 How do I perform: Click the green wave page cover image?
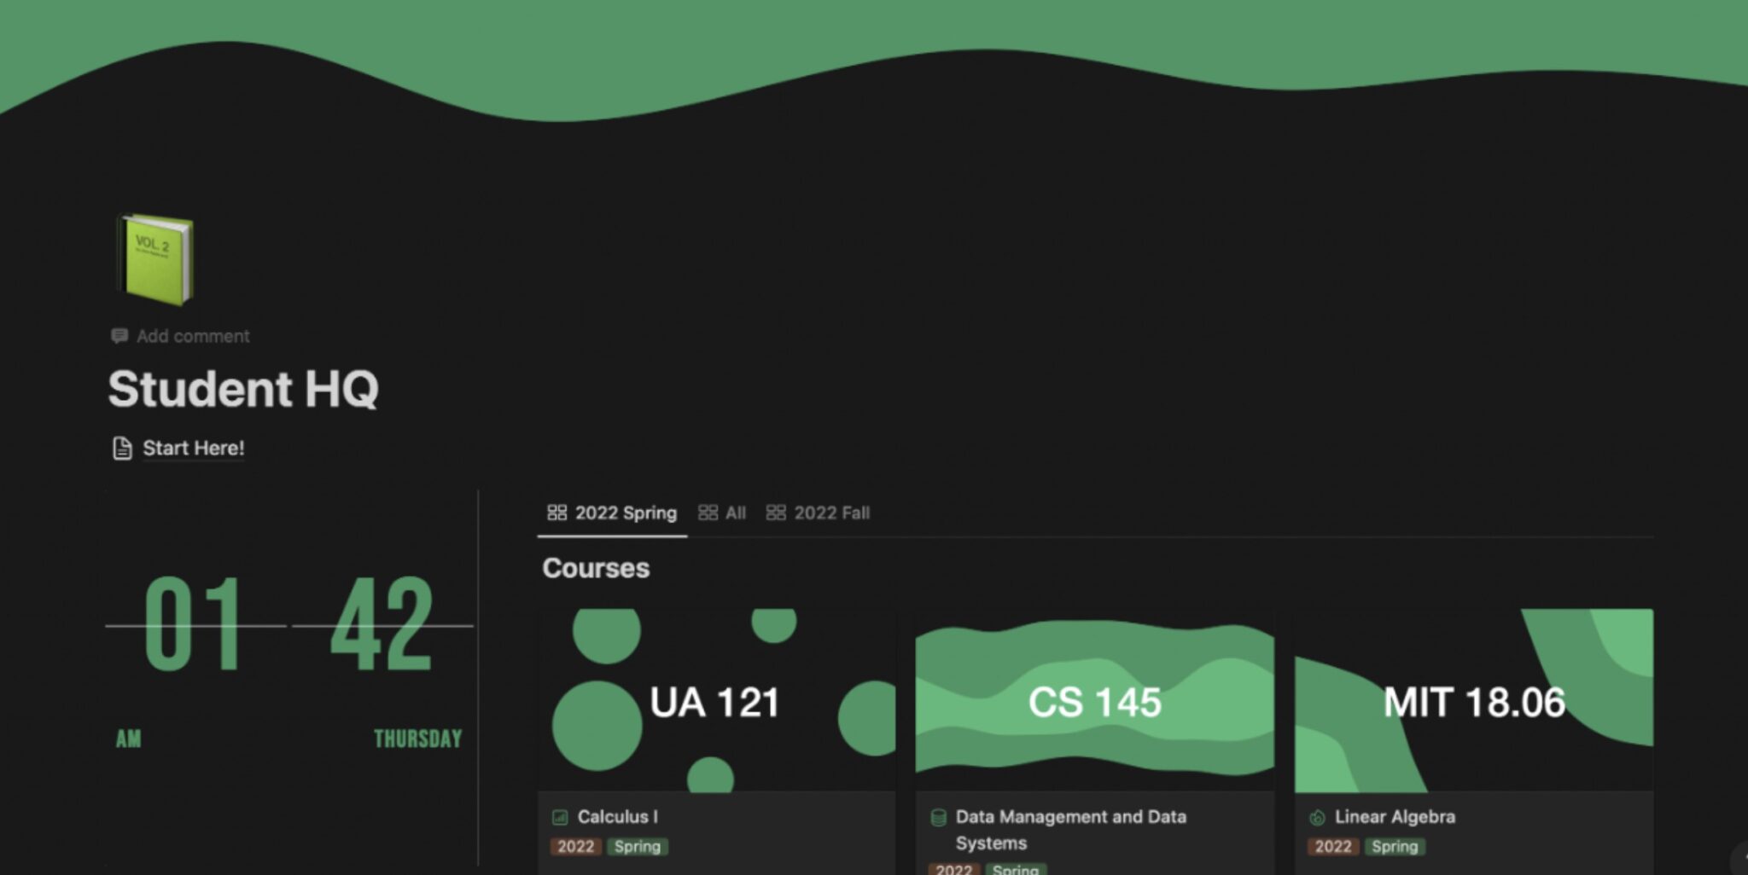pos(874,51)
